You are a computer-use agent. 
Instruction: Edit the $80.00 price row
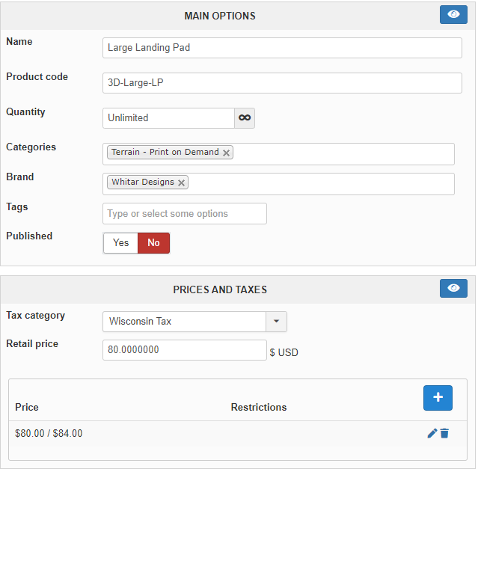click(x=432, y=433)
